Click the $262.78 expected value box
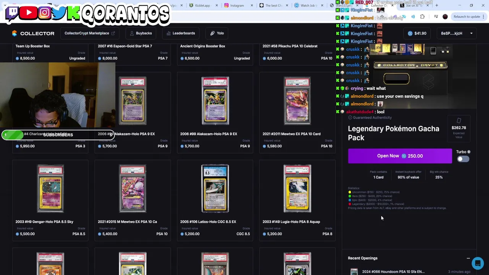This screenshot has height=275, width=489. (x=458, y=129)
